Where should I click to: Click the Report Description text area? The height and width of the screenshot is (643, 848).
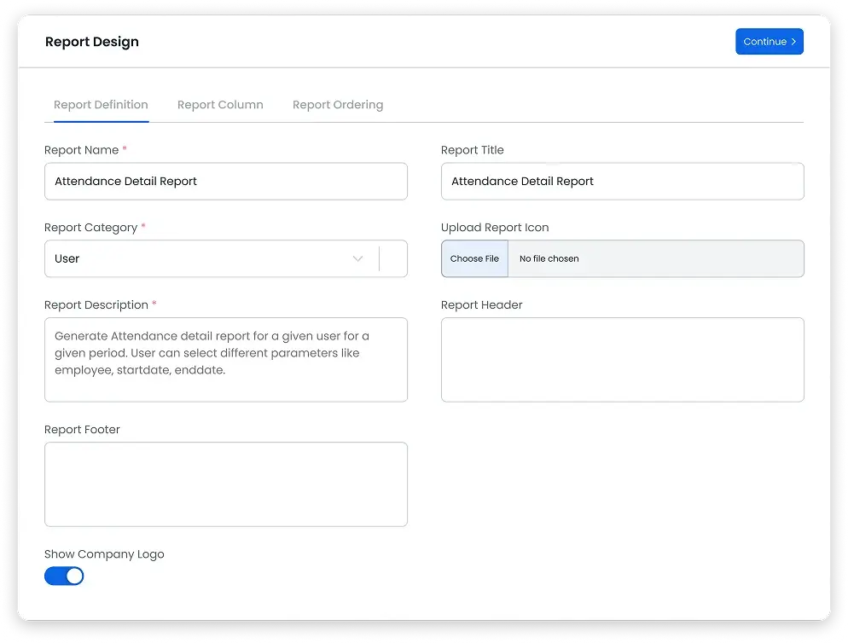226,360
